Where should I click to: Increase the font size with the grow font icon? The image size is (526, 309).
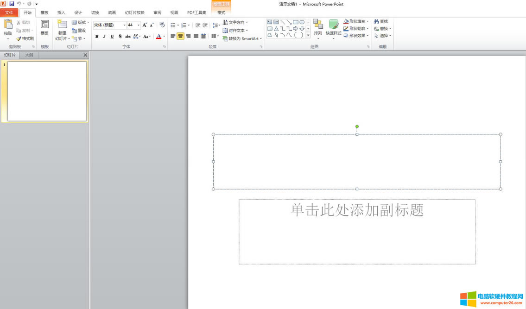coord(144,25)
